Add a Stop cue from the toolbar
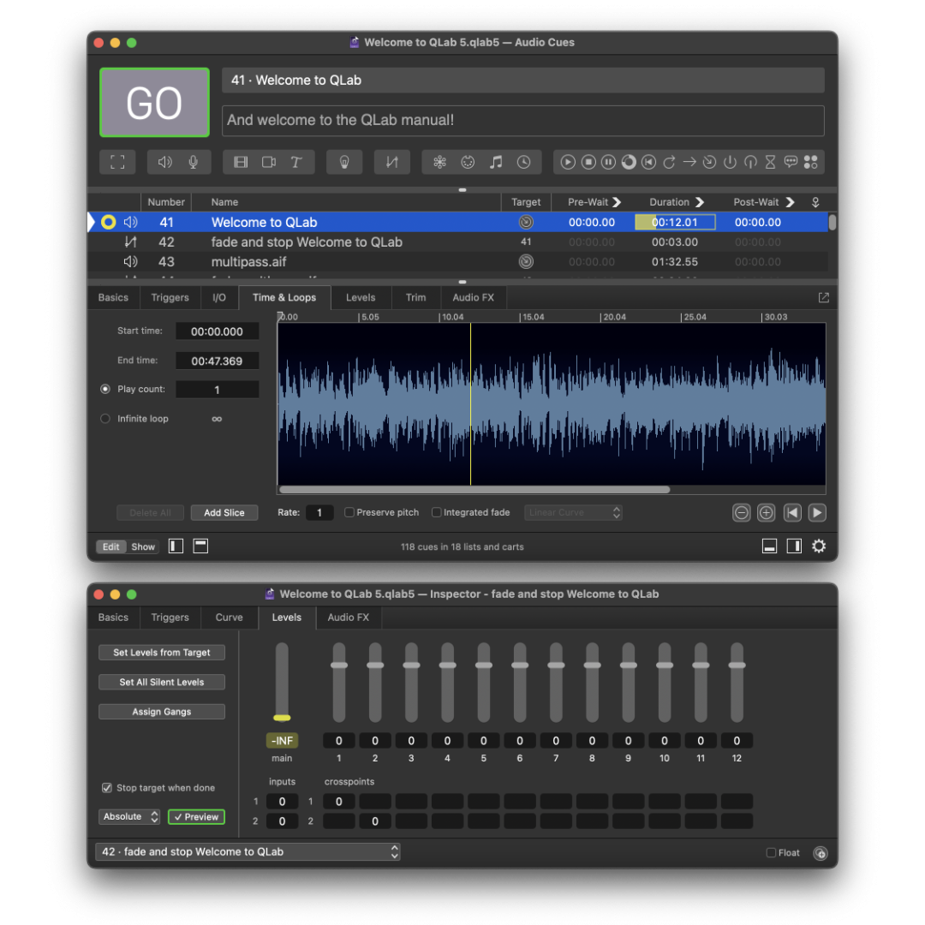 pyautogui.click(x=588, y=162)
